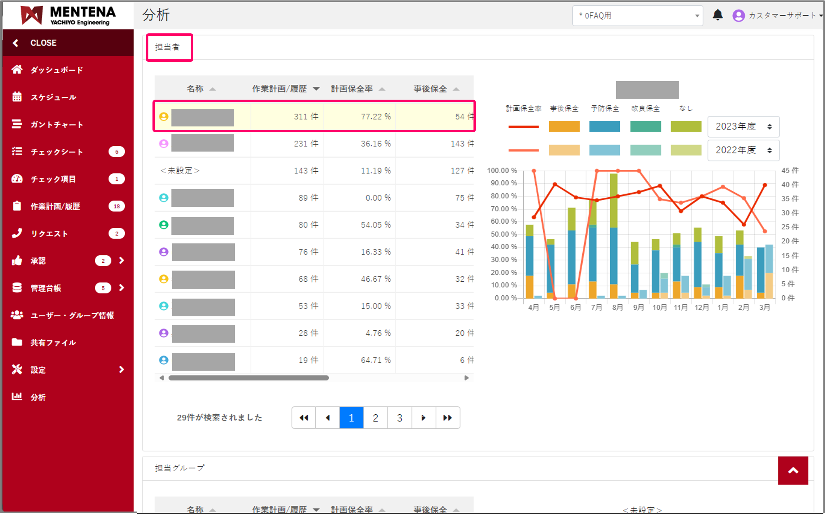Click the scroll-to-top arrow button
Screen dimensions: 825x514
tap(793, 470)
